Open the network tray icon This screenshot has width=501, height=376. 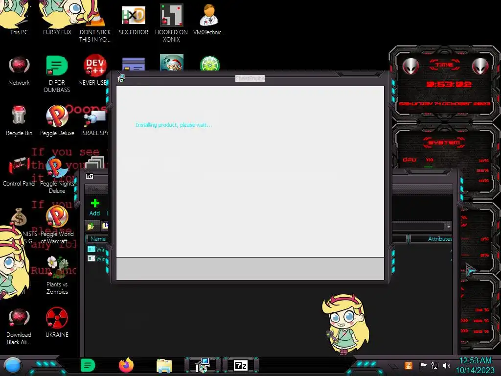435,365
